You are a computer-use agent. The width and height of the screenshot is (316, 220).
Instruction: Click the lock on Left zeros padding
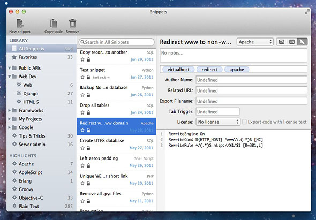pos(88,166)
